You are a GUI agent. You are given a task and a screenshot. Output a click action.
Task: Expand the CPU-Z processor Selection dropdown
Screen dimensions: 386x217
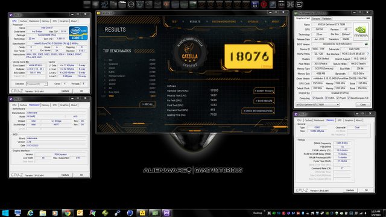click(x=37, y=84)
